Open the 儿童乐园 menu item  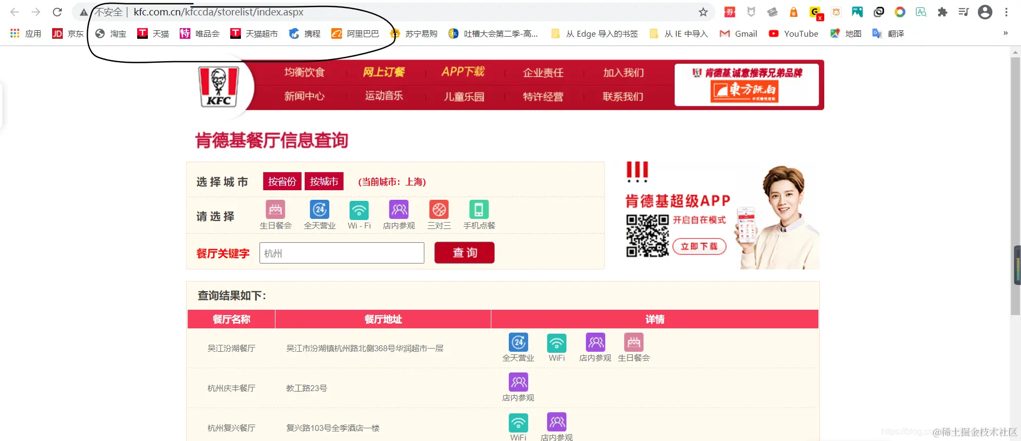click(x=464, y=96)
